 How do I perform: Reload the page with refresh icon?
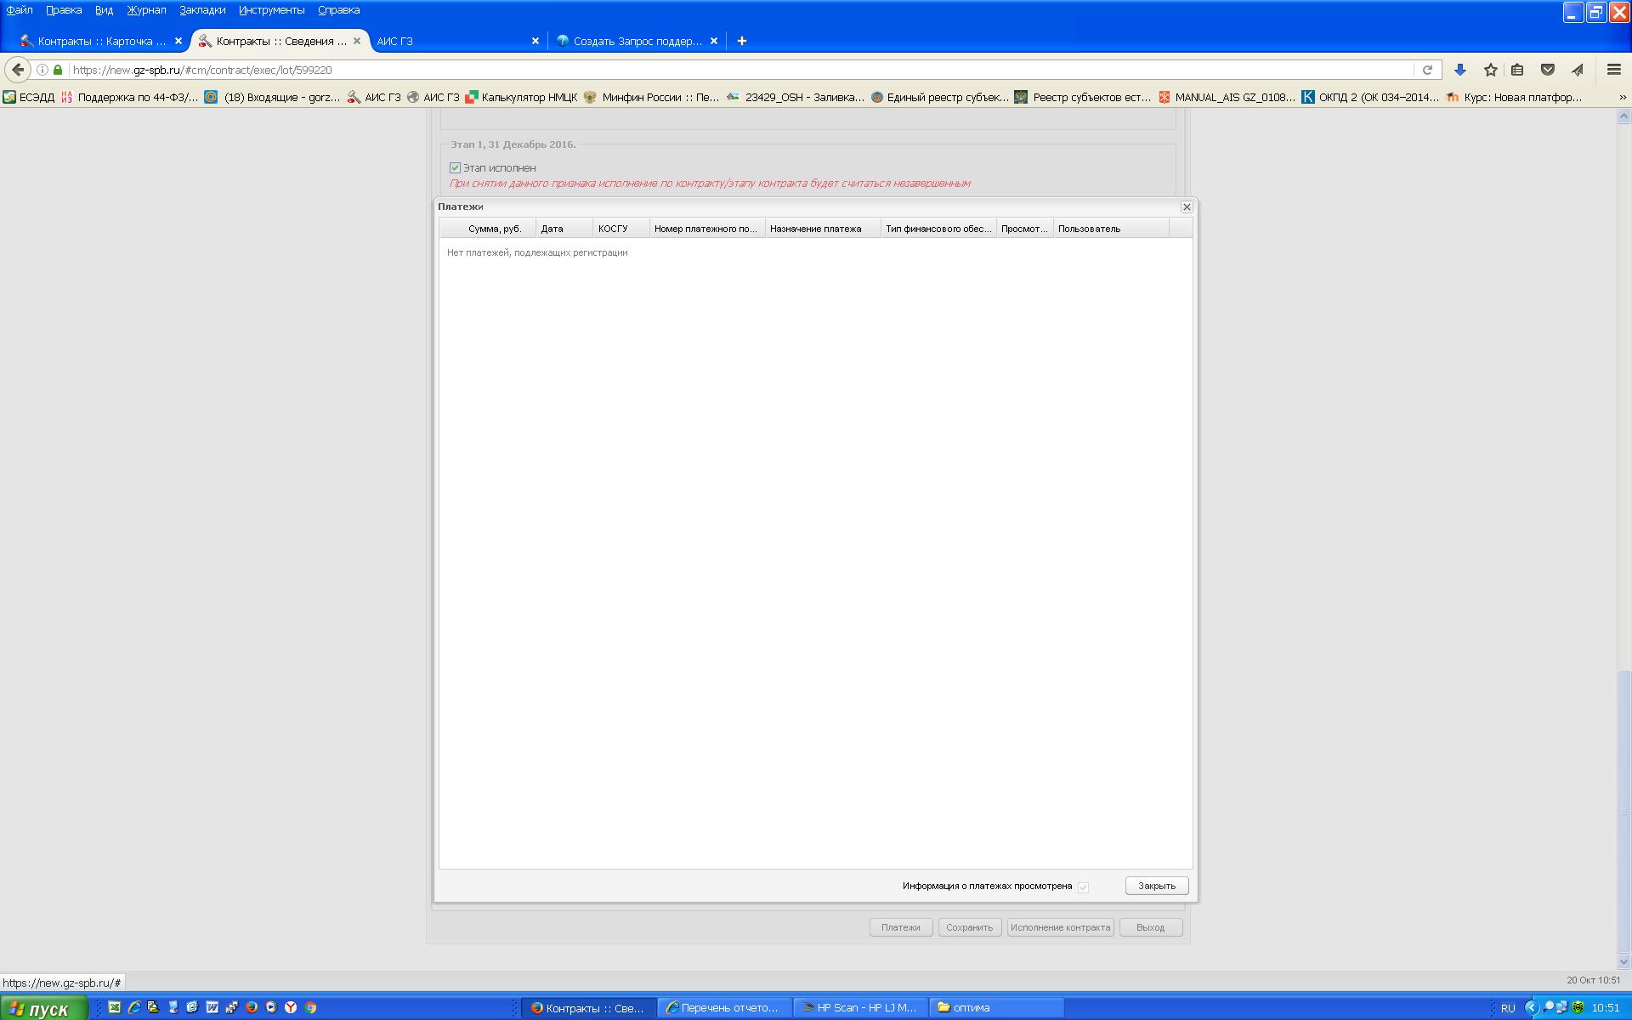(1427, 70)
